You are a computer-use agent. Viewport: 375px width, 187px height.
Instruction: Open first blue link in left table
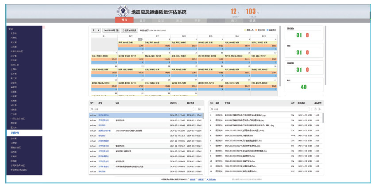click(x=103, y=114)
